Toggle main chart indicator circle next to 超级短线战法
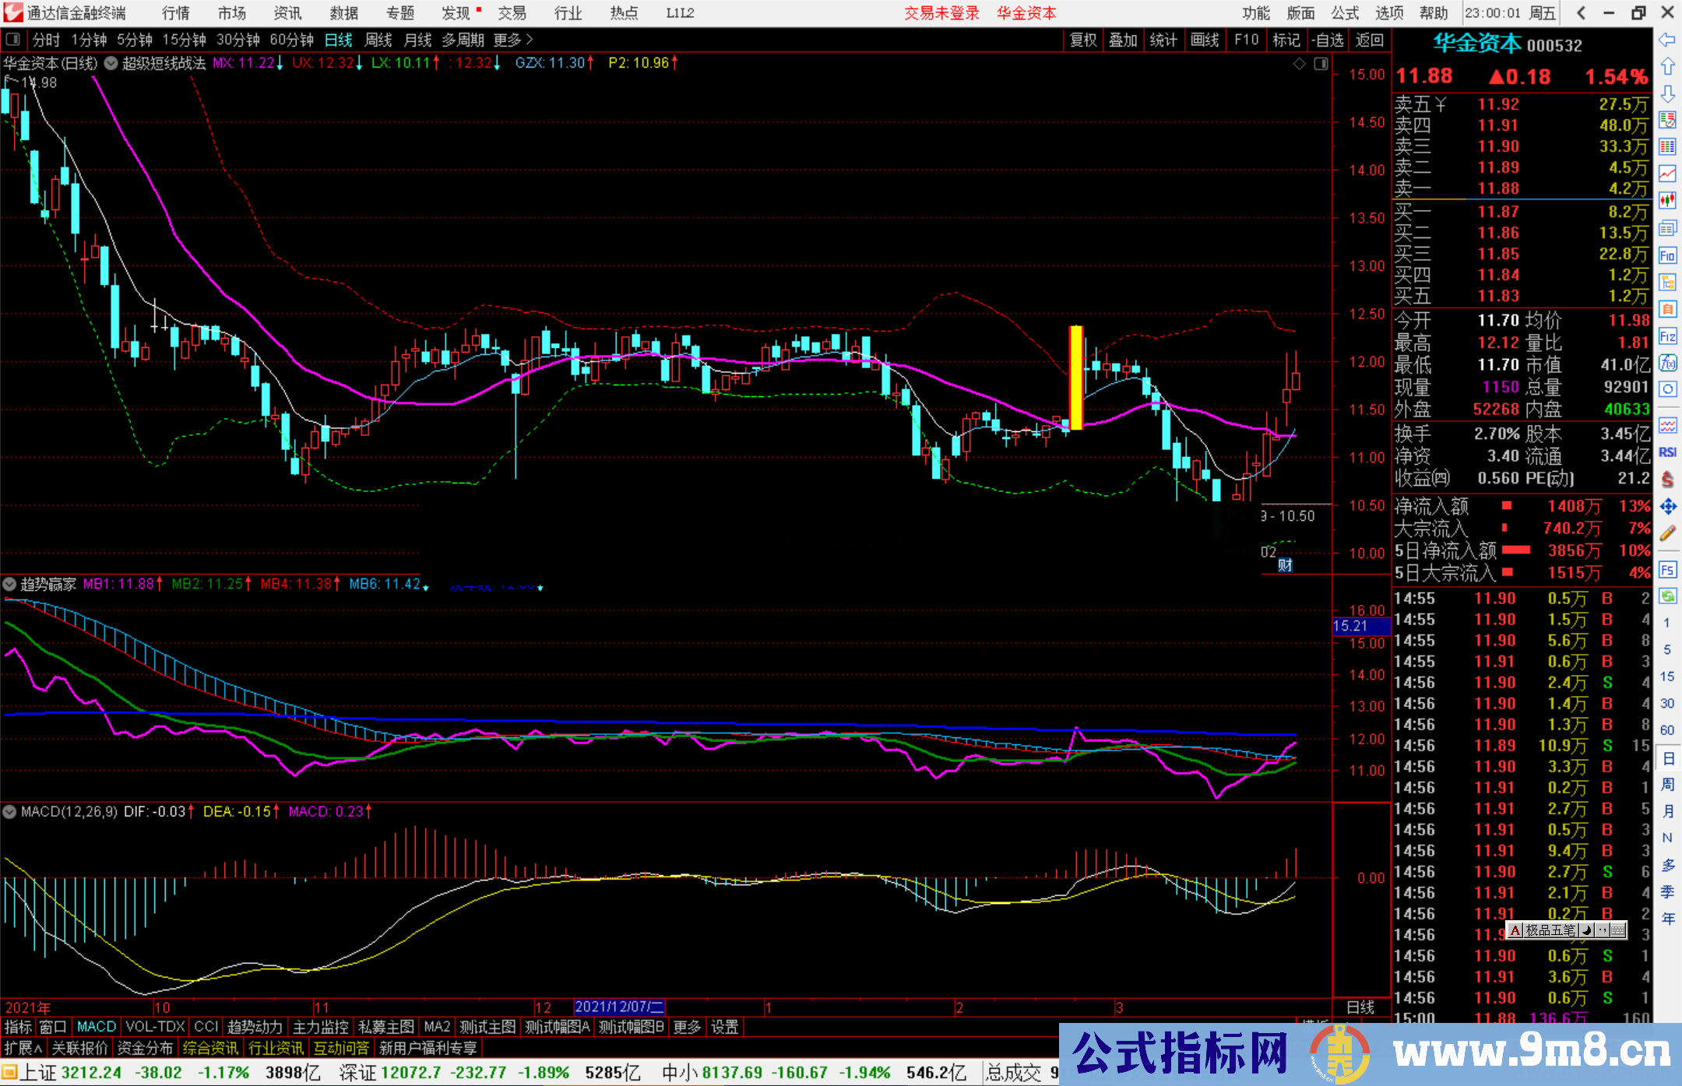1682x1086 pixels. click(111, 63)
